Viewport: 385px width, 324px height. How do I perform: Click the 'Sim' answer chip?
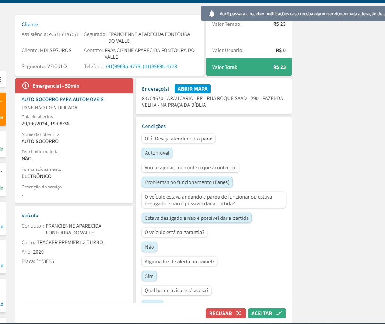coord(149,276)
